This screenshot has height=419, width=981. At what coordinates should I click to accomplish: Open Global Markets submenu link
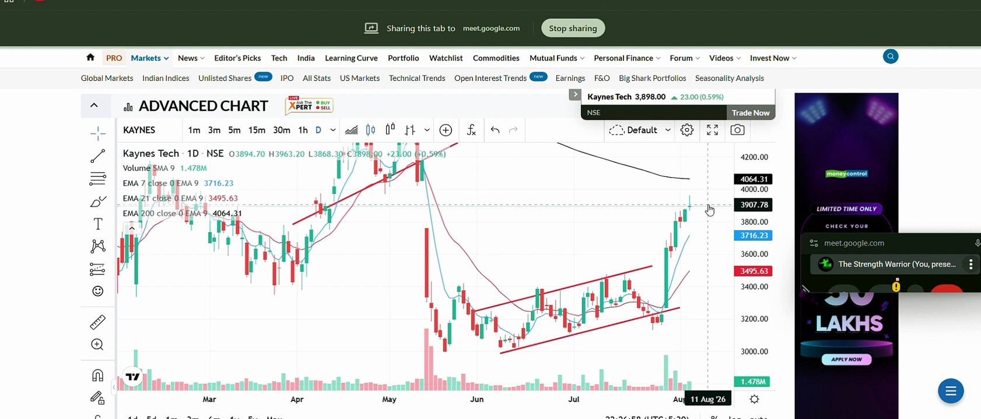point(107,78)
